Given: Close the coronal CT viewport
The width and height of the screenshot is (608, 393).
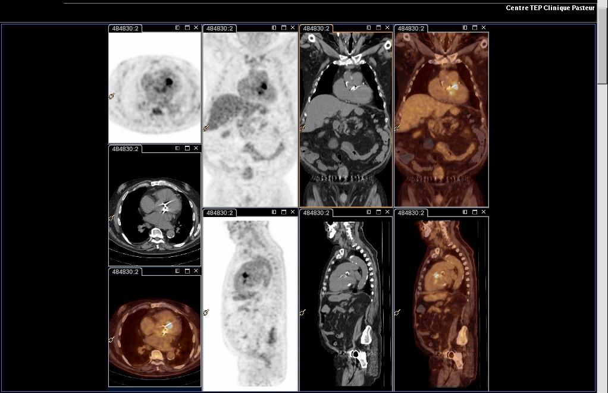Looking at the screenshot, I should point(387,28).
